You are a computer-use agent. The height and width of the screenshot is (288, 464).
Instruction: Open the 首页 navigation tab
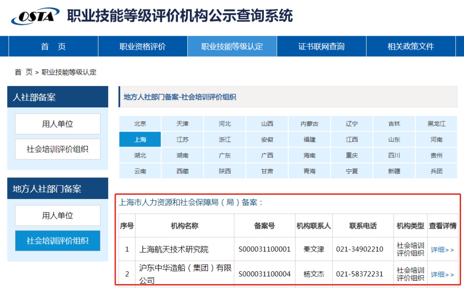point(53,46)
